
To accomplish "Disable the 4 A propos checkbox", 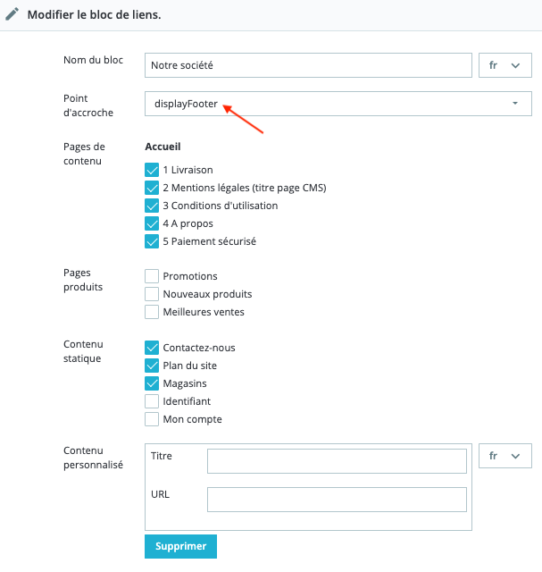I will [x=152, y=223].
